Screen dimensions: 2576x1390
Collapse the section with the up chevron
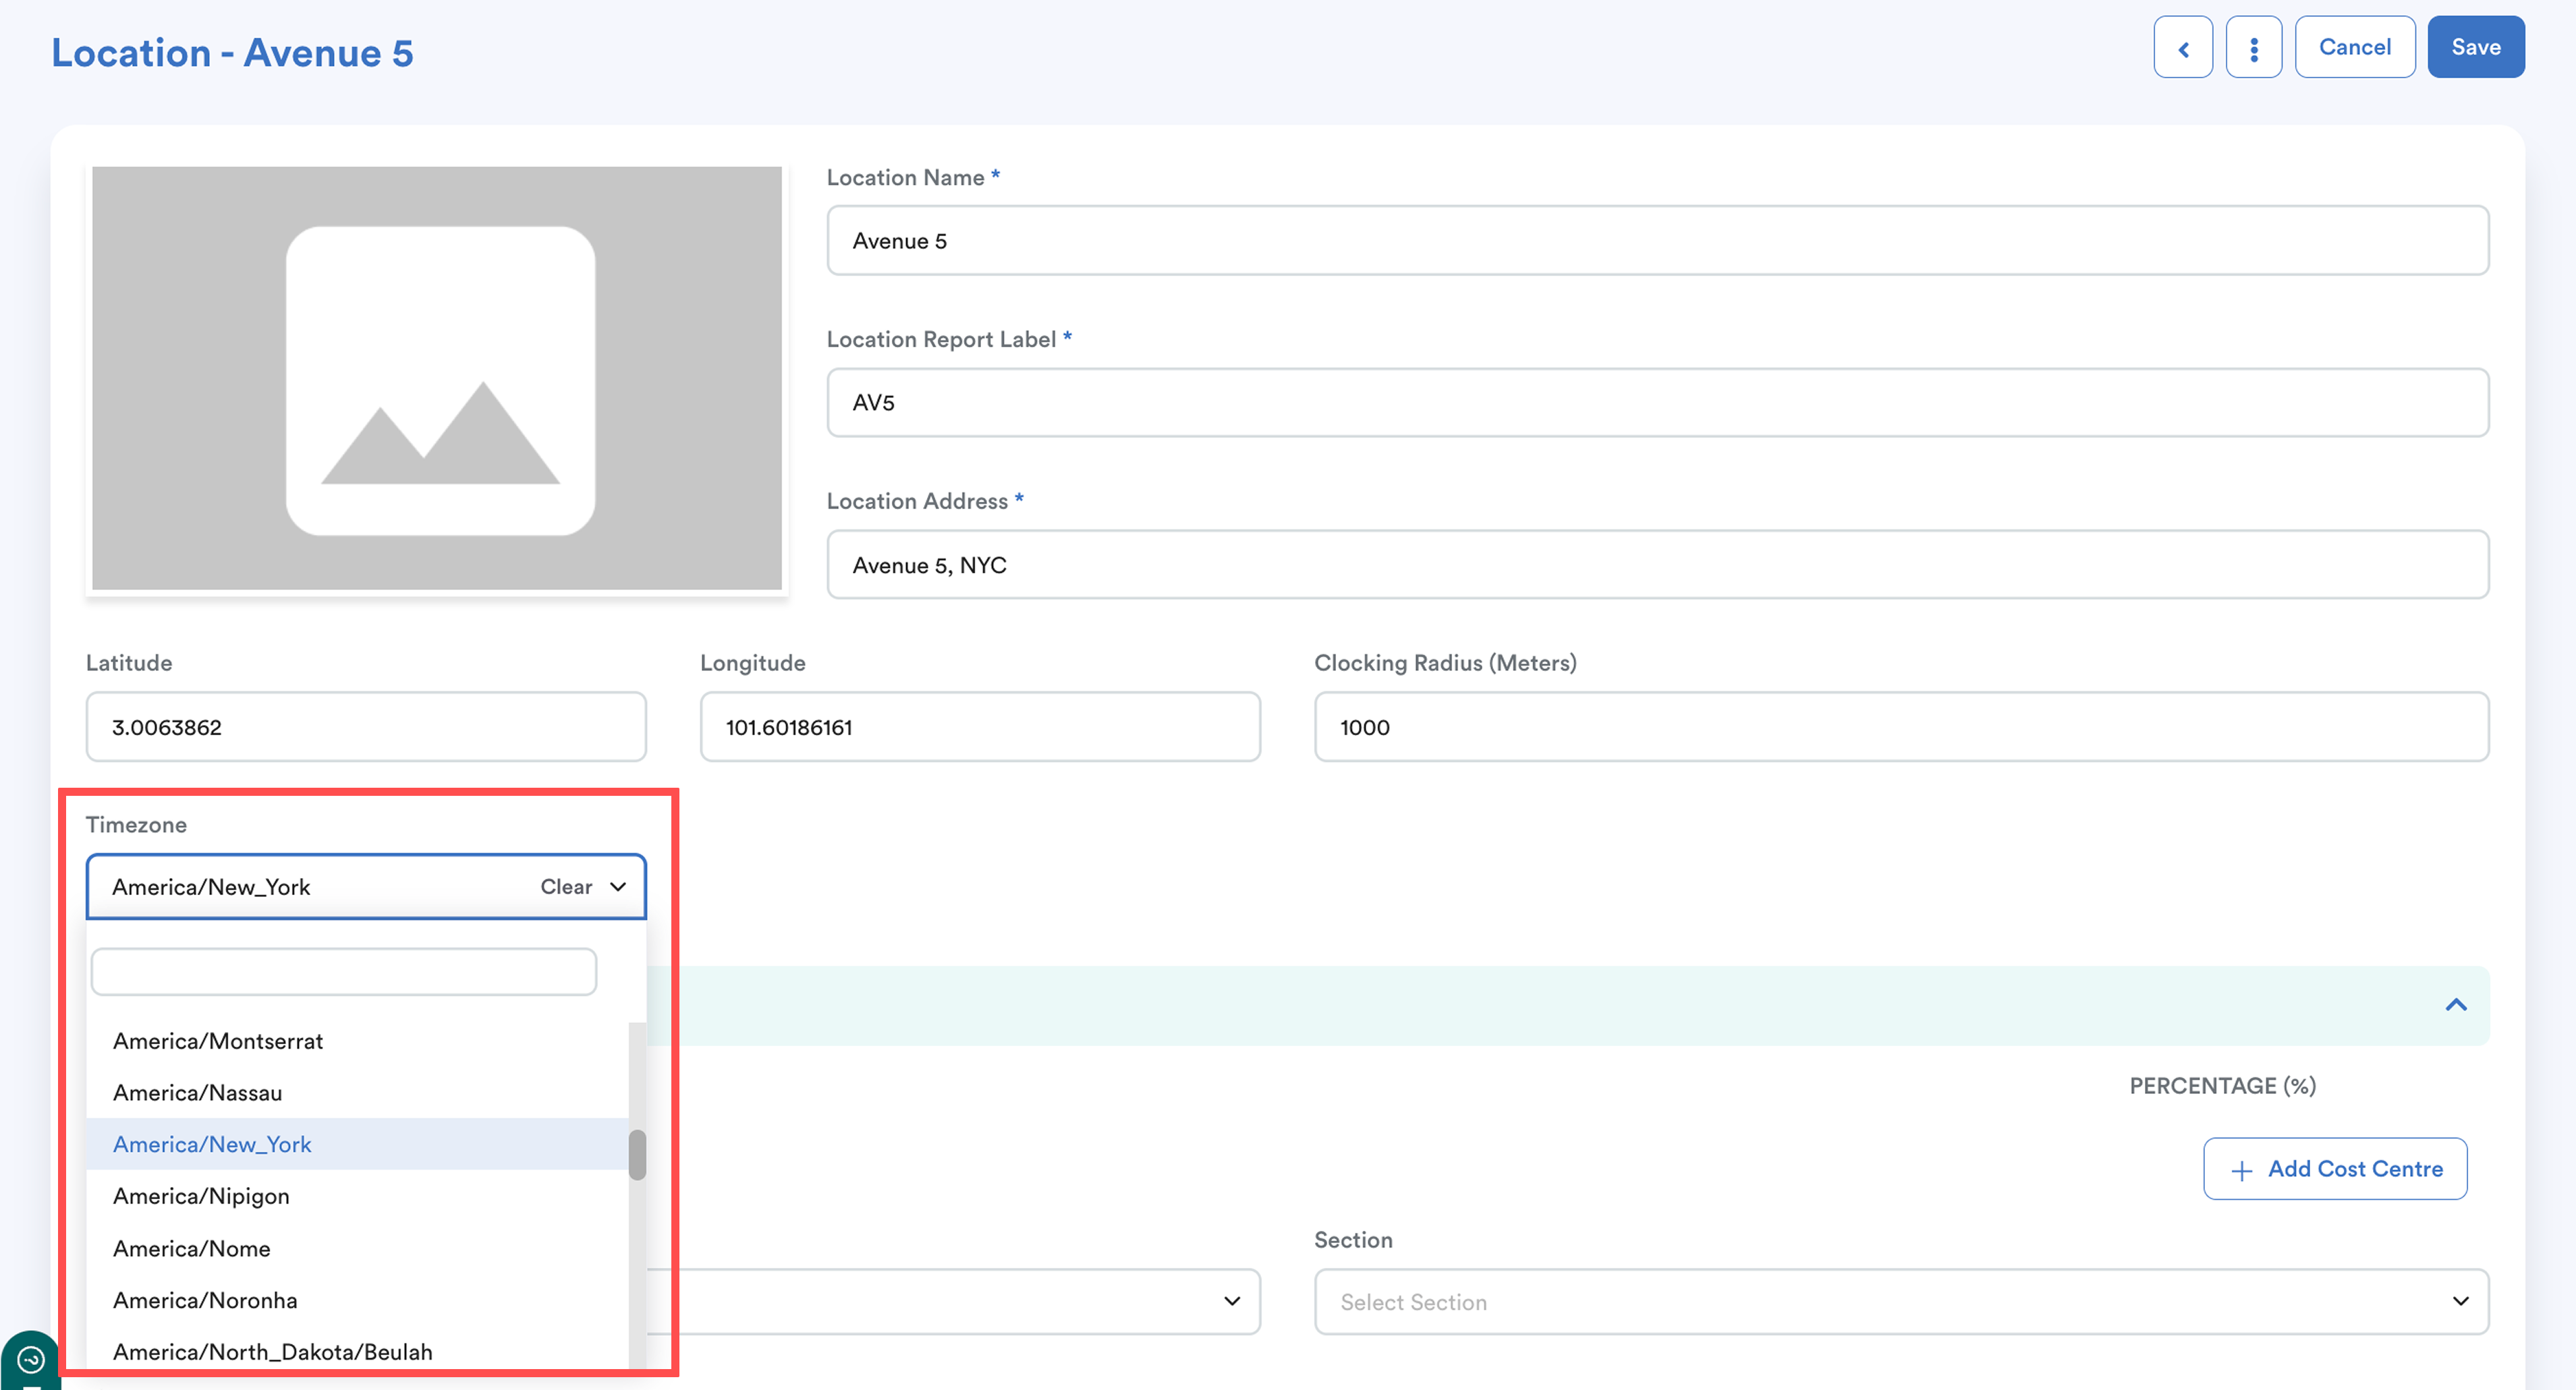[2455, 1004]
